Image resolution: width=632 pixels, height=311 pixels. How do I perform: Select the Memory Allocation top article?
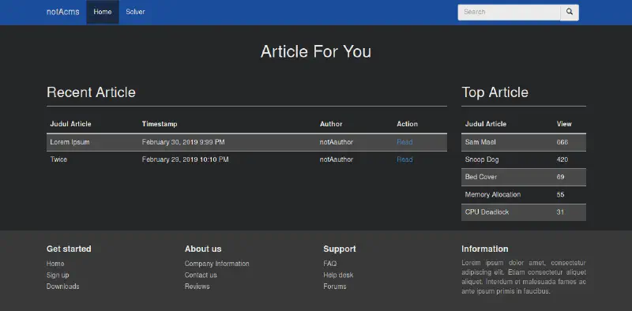tap(492, 195)
